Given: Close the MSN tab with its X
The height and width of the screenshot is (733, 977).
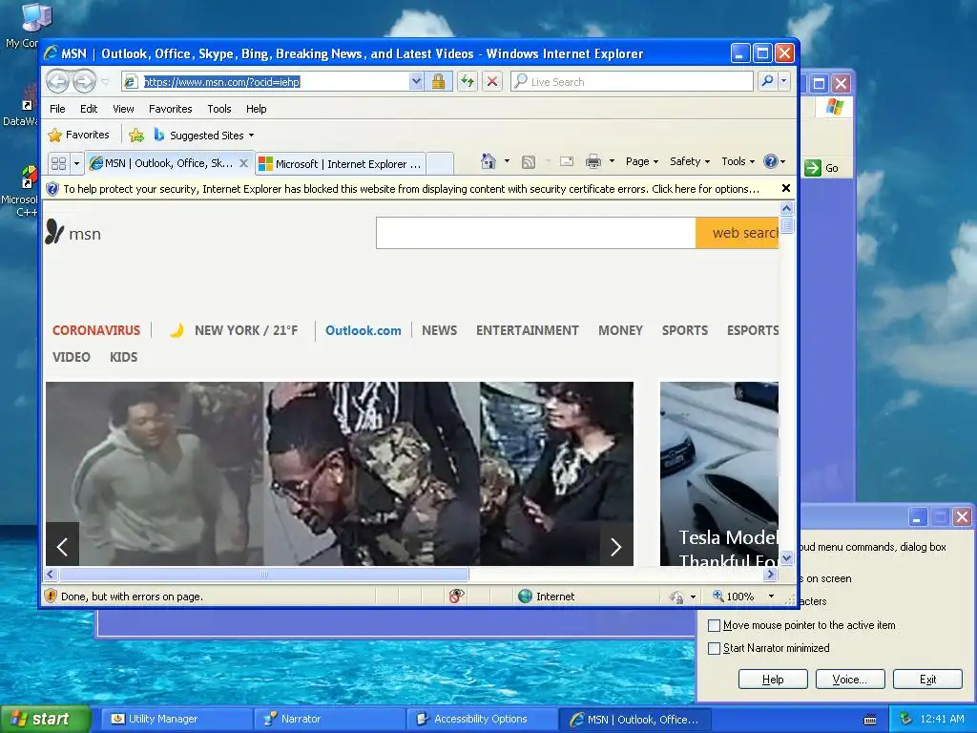Looking at the screenshot, I should coord(243,163).
